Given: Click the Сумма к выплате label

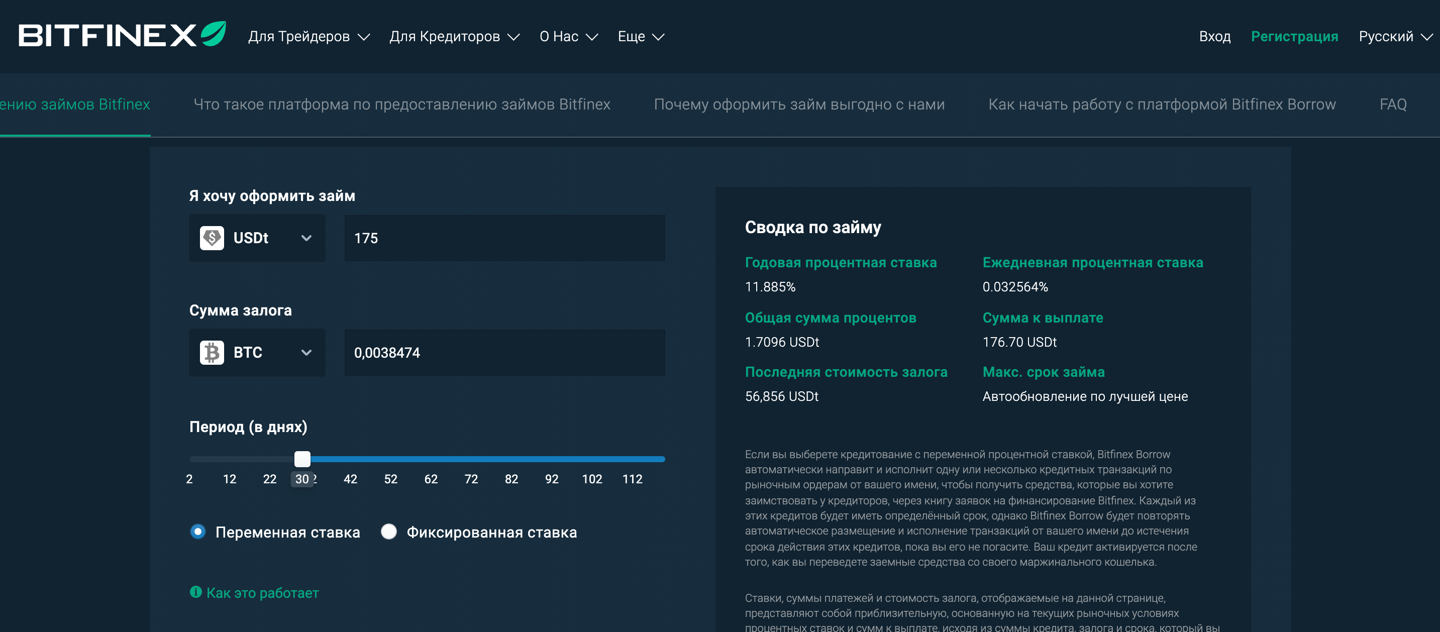Looking at the screenshot, I should pyautogui.click(x=1043, y=318).
